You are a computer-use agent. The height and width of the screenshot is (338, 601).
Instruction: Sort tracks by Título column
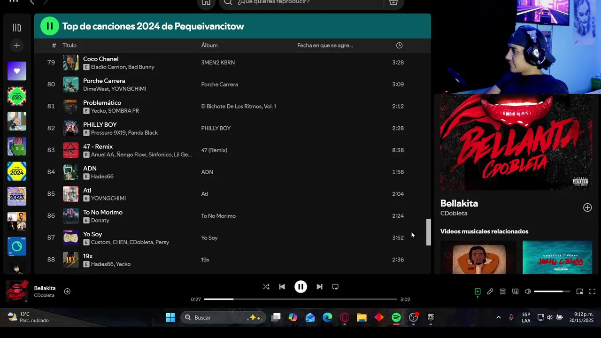pos(69,46)
